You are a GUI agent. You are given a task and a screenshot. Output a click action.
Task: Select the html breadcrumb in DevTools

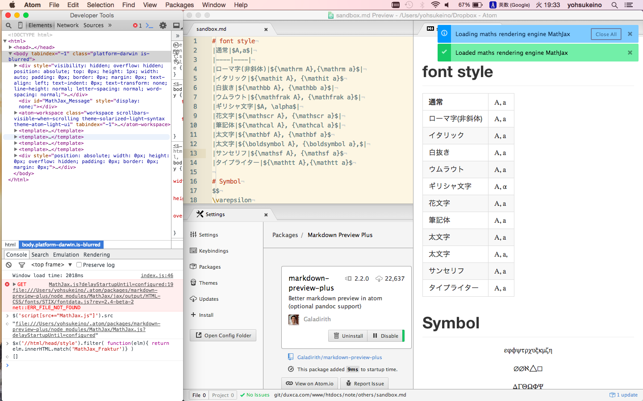(x=10, y=245)
